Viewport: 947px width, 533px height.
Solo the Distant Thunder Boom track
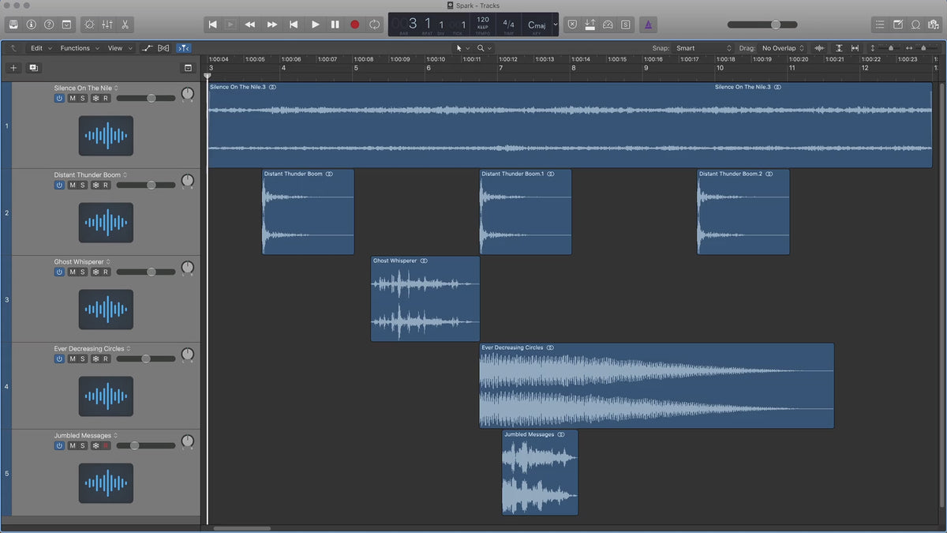click(x=83, y=185)
